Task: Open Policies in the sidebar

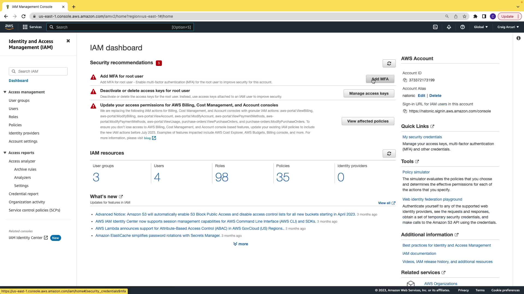Action: (x=15, y=125)
